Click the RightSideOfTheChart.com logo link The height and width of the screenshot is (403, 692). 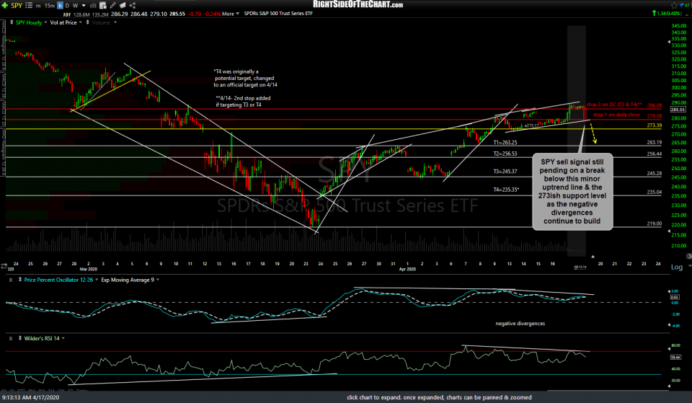358,4
